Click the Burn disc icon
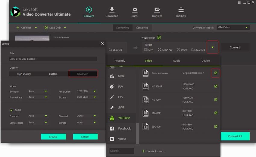The width and height of the screenshot is (256, 157). [x=134, y=10]
